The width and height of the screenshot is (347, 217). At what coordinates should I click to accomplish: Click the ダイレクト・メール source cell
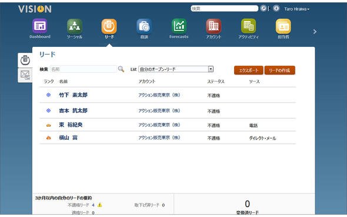pyautogui.click(x=262, y=138)
